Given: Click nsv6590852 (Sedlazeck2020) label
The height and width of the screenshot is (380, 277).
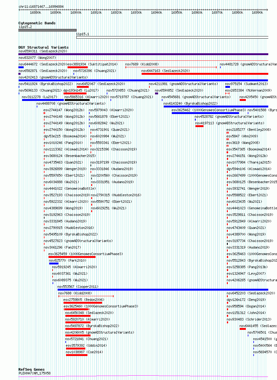Looking at the screenshot, I should coord(179,90).
